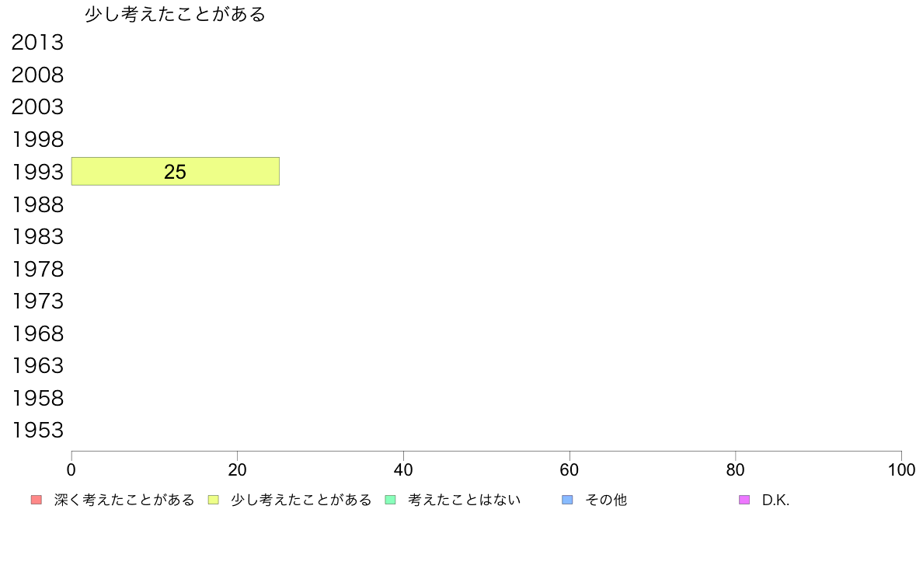Toggle the 深く考えたことがある legend label

tap(124, 500)
